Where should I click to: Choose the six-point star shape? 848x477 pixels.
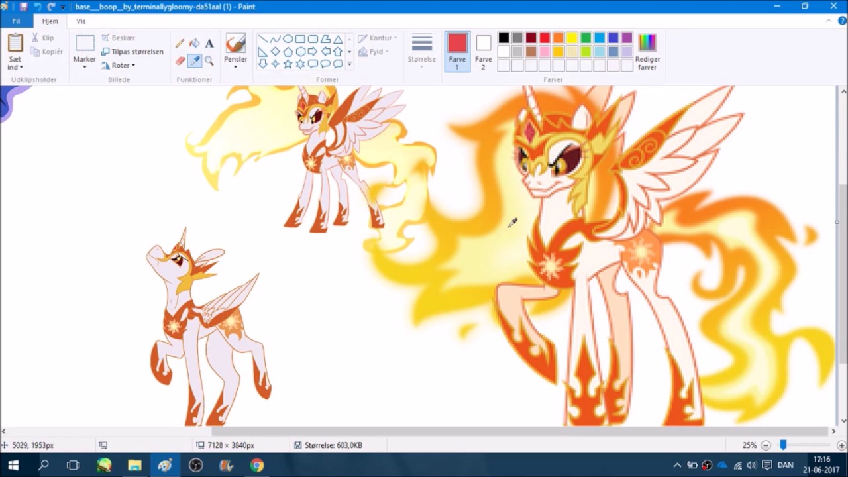pos(300,64)
